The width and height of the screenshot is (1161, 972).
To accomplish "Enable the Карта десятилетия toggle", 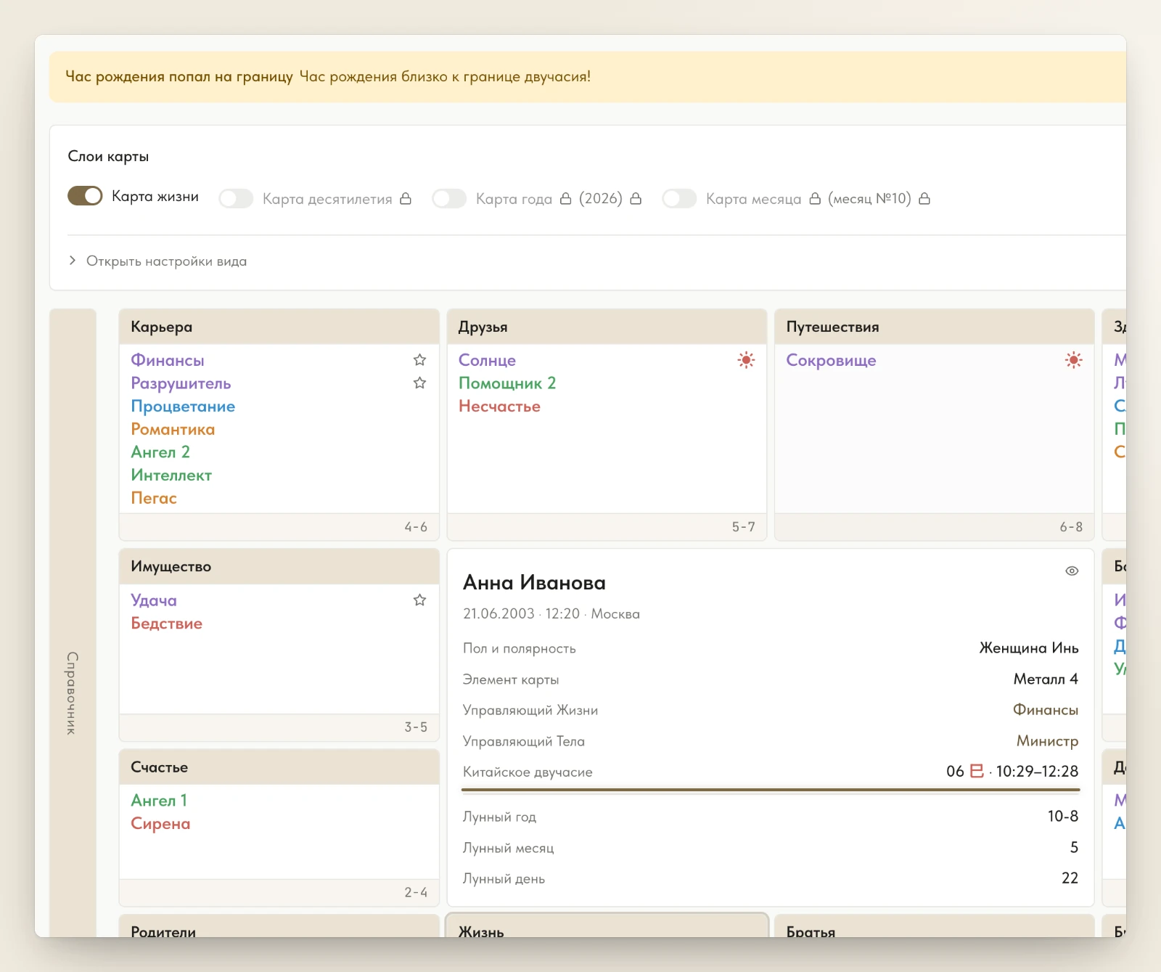I will tap(236, 199).
